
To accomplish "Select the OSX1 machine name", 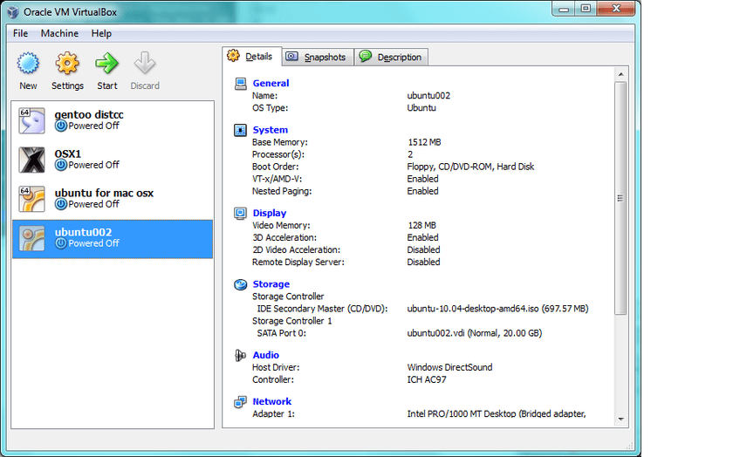I will 67,153.
